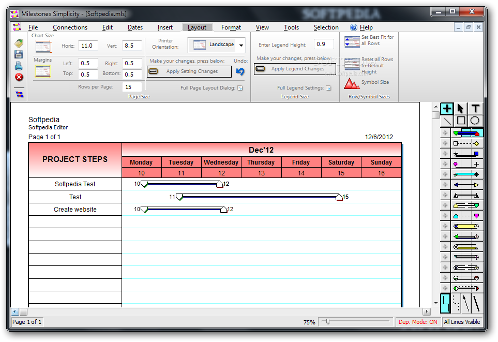Click the Chart Size icon

tap(43, 47)
